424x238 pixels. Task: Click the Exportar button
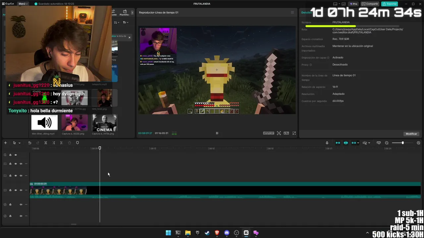[x=390, y=4]
